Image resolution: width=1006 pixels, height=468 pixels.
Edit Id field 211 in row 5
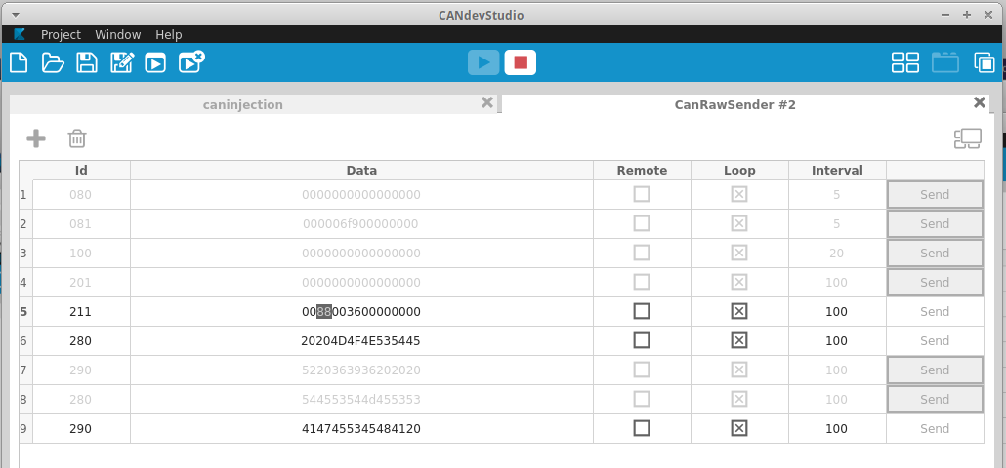tap(81, 312)
